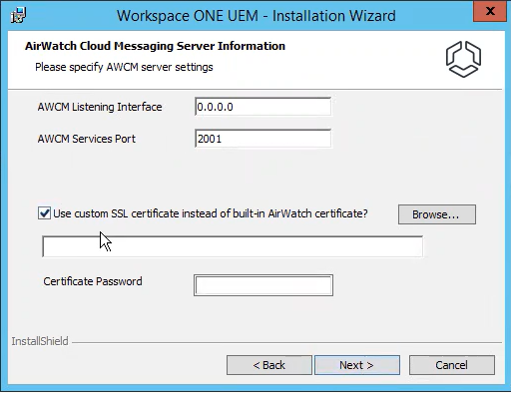Click "Please specify AWCM server settings" text

[x=124, y=67]
